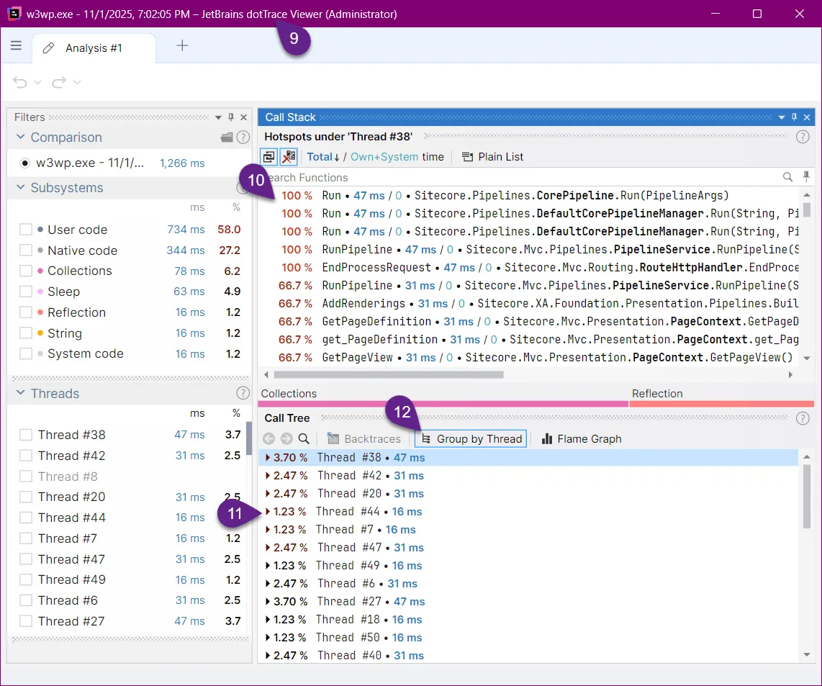Open the Flame Graph view
This screenshot has height=686, width=822.
click(581, 438)
